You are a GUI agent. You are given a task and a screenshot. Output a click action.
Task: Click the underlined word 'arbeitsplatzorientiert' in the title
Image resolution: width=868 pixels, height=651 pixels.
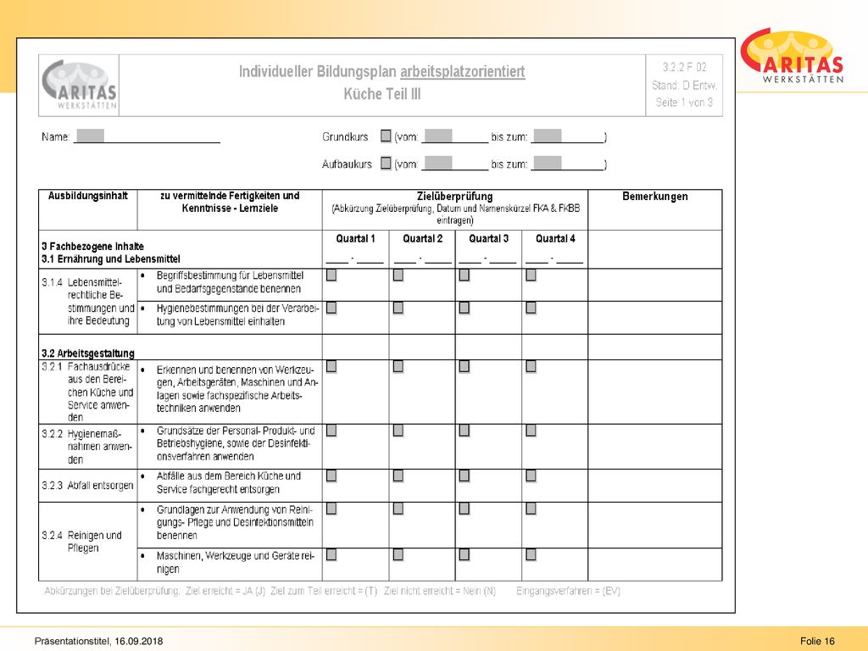point(462,72)
